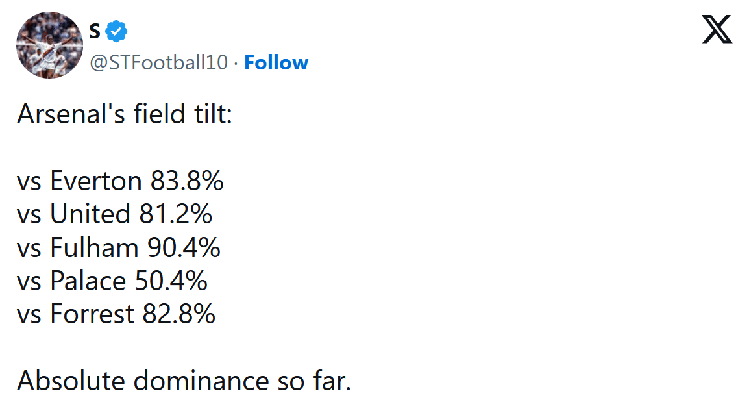Click the "Arsenal's field tilt:" heading line

click(x=125, y=114)
